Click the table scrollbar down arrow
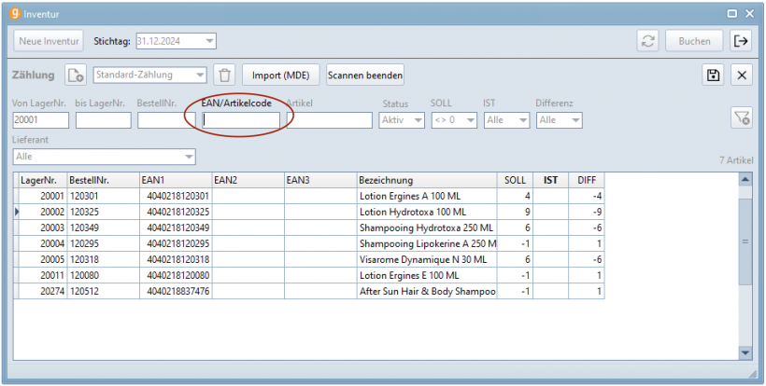The width and height of the screenshot is (766, 386). (745, 352)
